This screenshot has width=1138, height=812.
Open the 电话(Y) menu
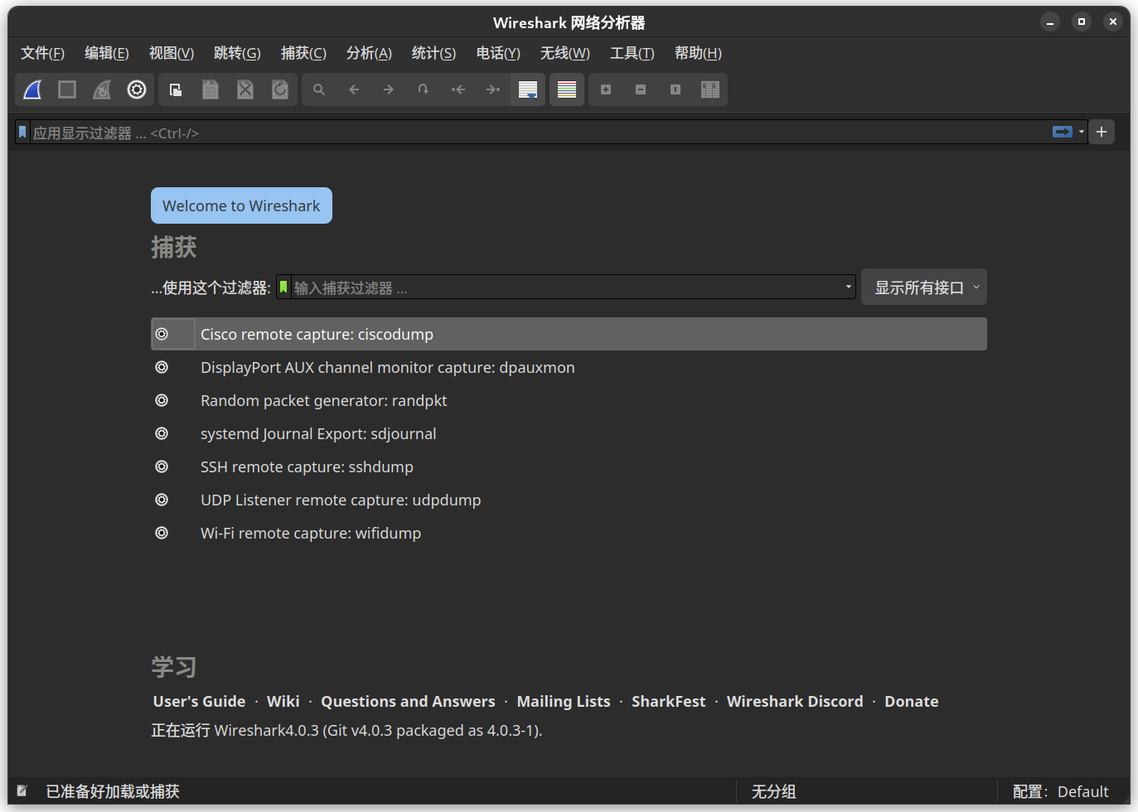click(x=498, y=53)
